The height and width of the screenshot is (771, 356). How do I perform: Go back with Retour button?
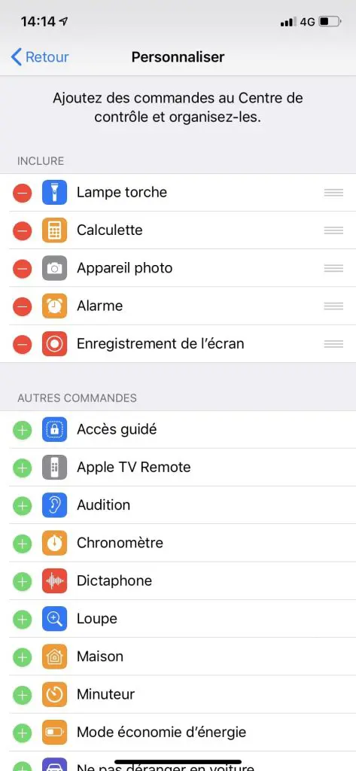40,57
